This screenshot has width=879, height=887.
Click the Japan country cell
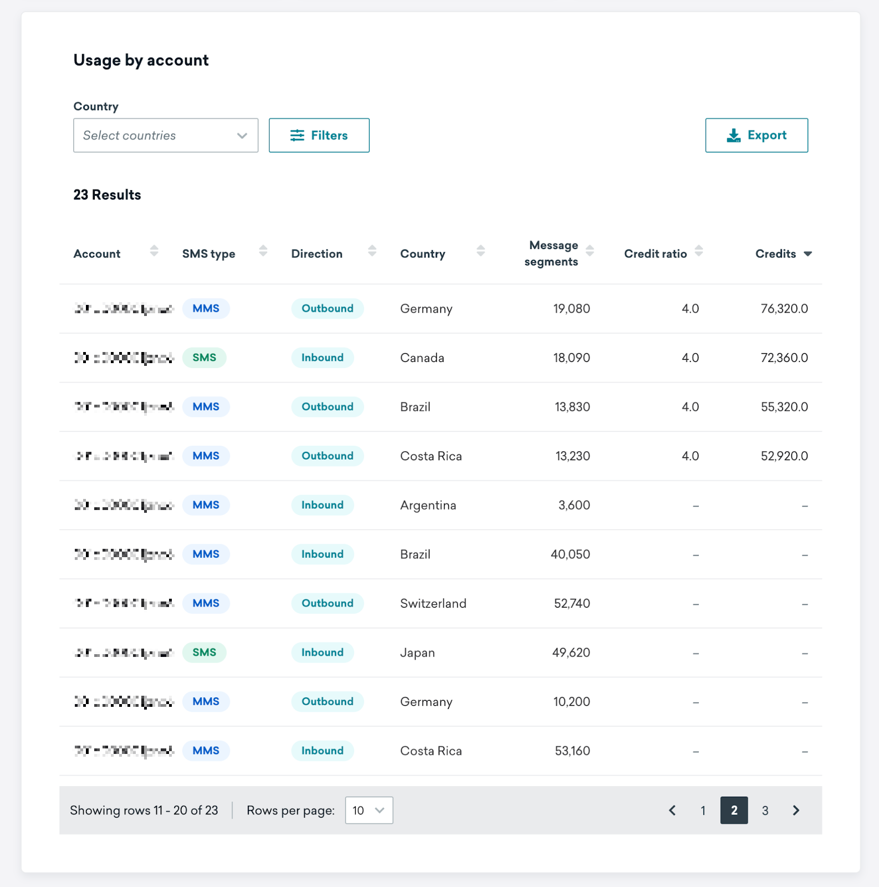(x=417, y=653)
